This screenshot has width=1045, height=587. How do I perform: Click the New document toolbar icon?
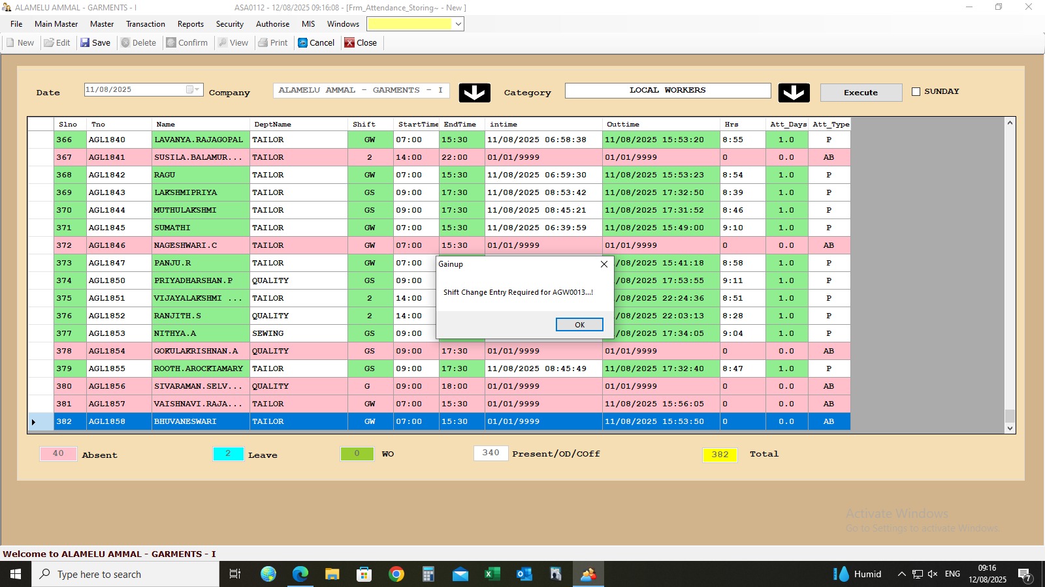point(10,43)
